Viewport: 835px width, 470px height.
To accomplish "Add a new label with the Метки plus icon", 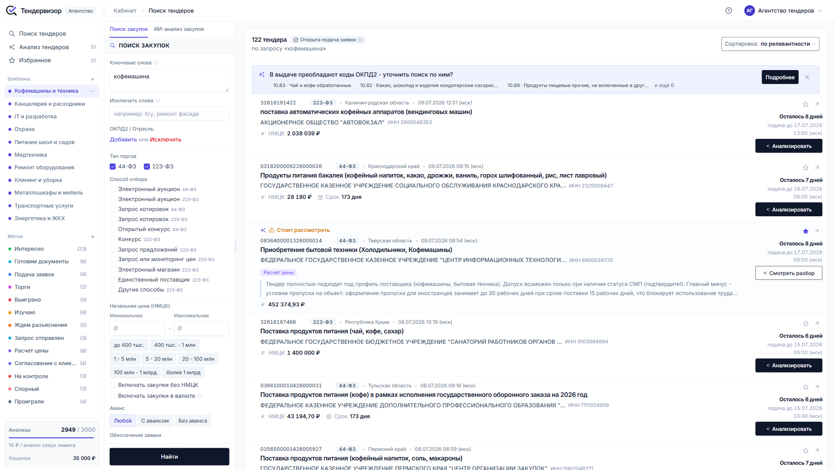I will (93, 237).
